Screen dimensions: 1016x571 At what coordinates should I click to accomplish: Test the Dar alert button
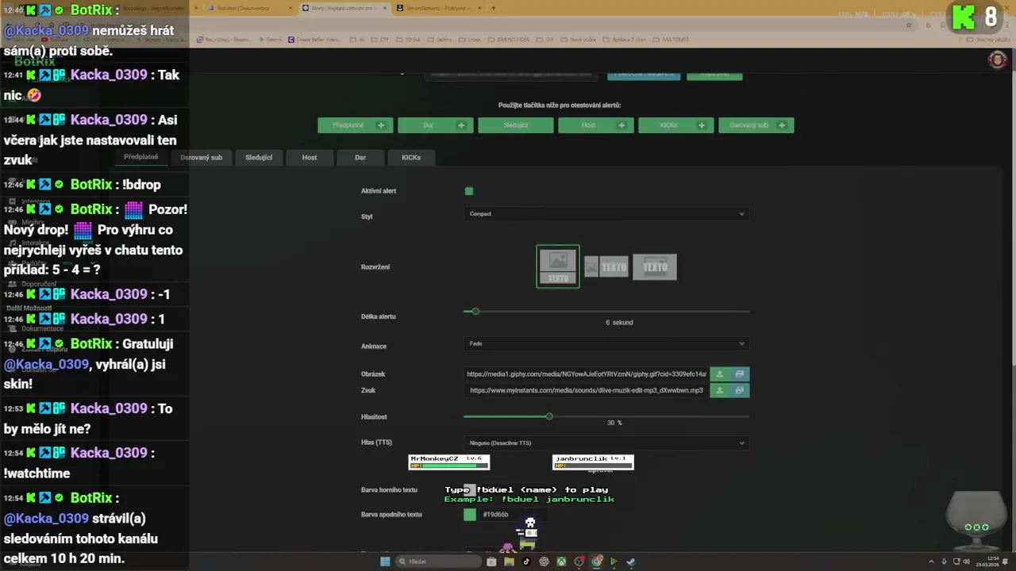point(436,125)
